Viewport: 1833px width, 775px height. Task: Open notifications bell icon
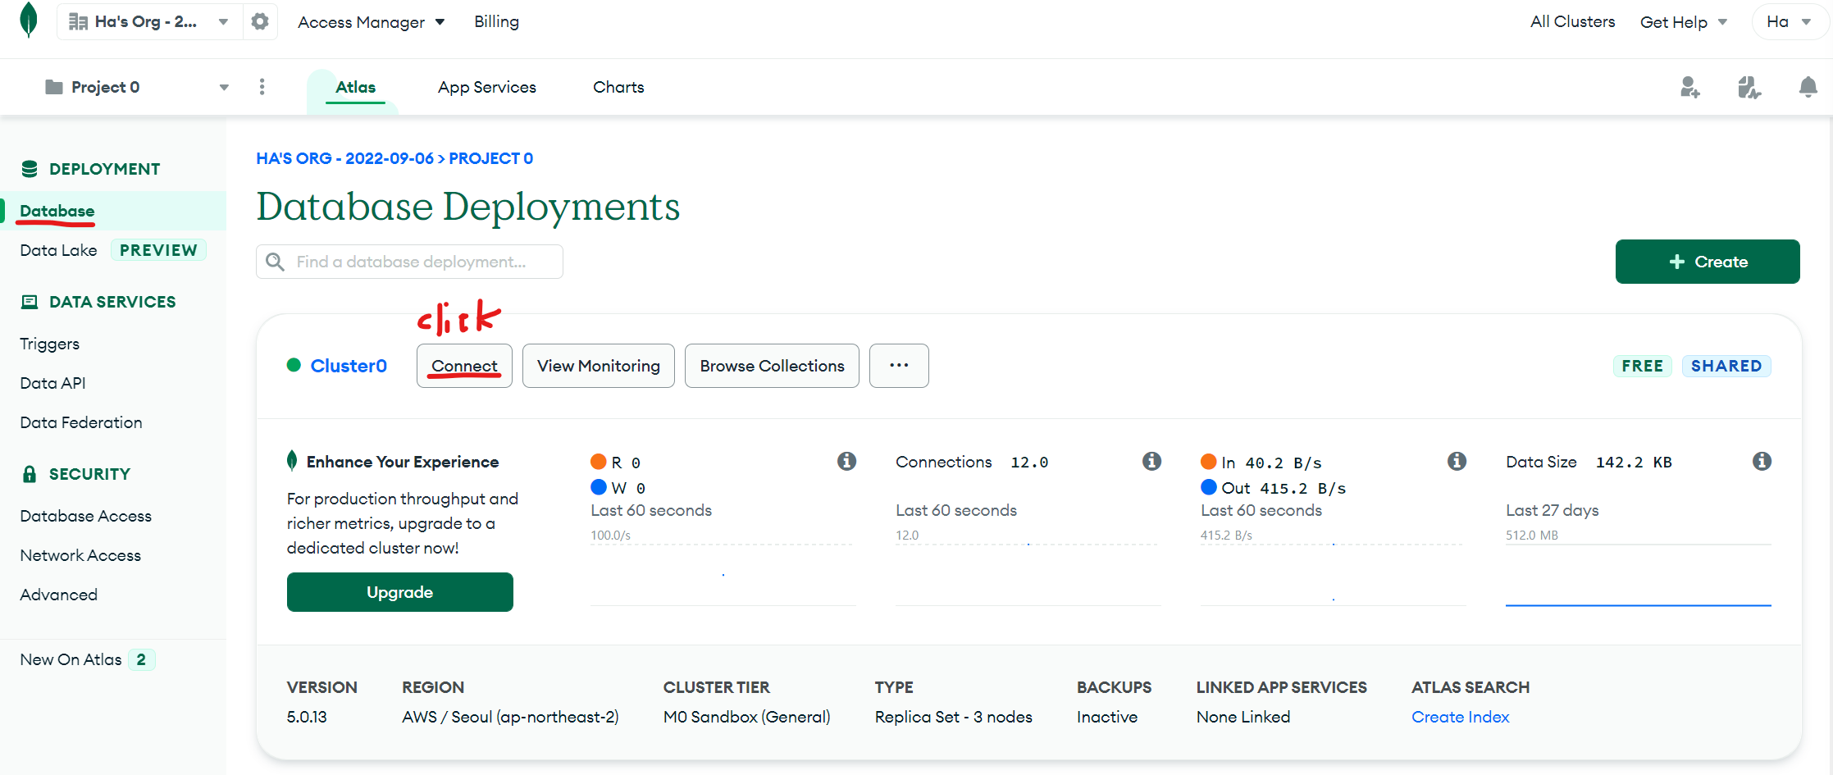[x=1808, y=87]
